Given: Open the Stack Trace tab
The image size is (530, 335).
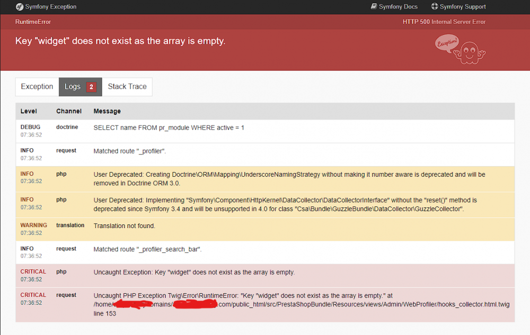Looking at the screenshot, I should tap(127, 86).
